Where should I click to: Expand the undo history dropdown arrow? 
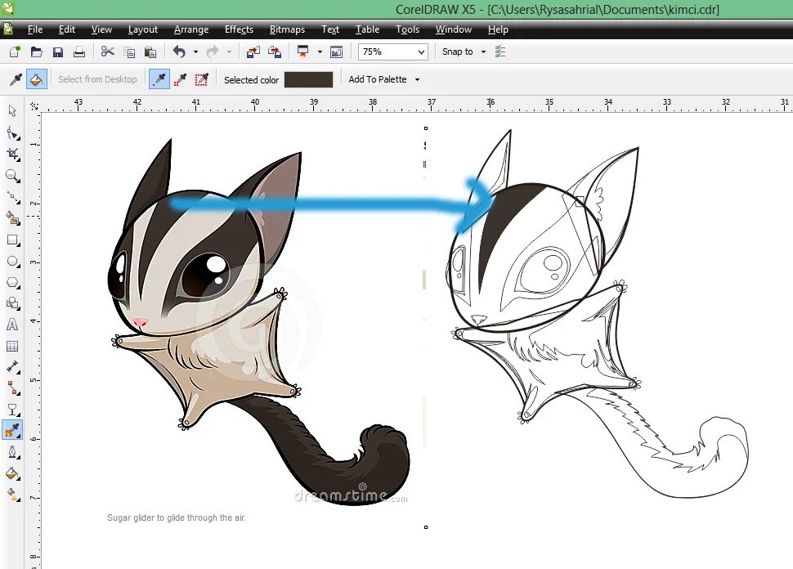pyautogui.click(x=195, y=52)
